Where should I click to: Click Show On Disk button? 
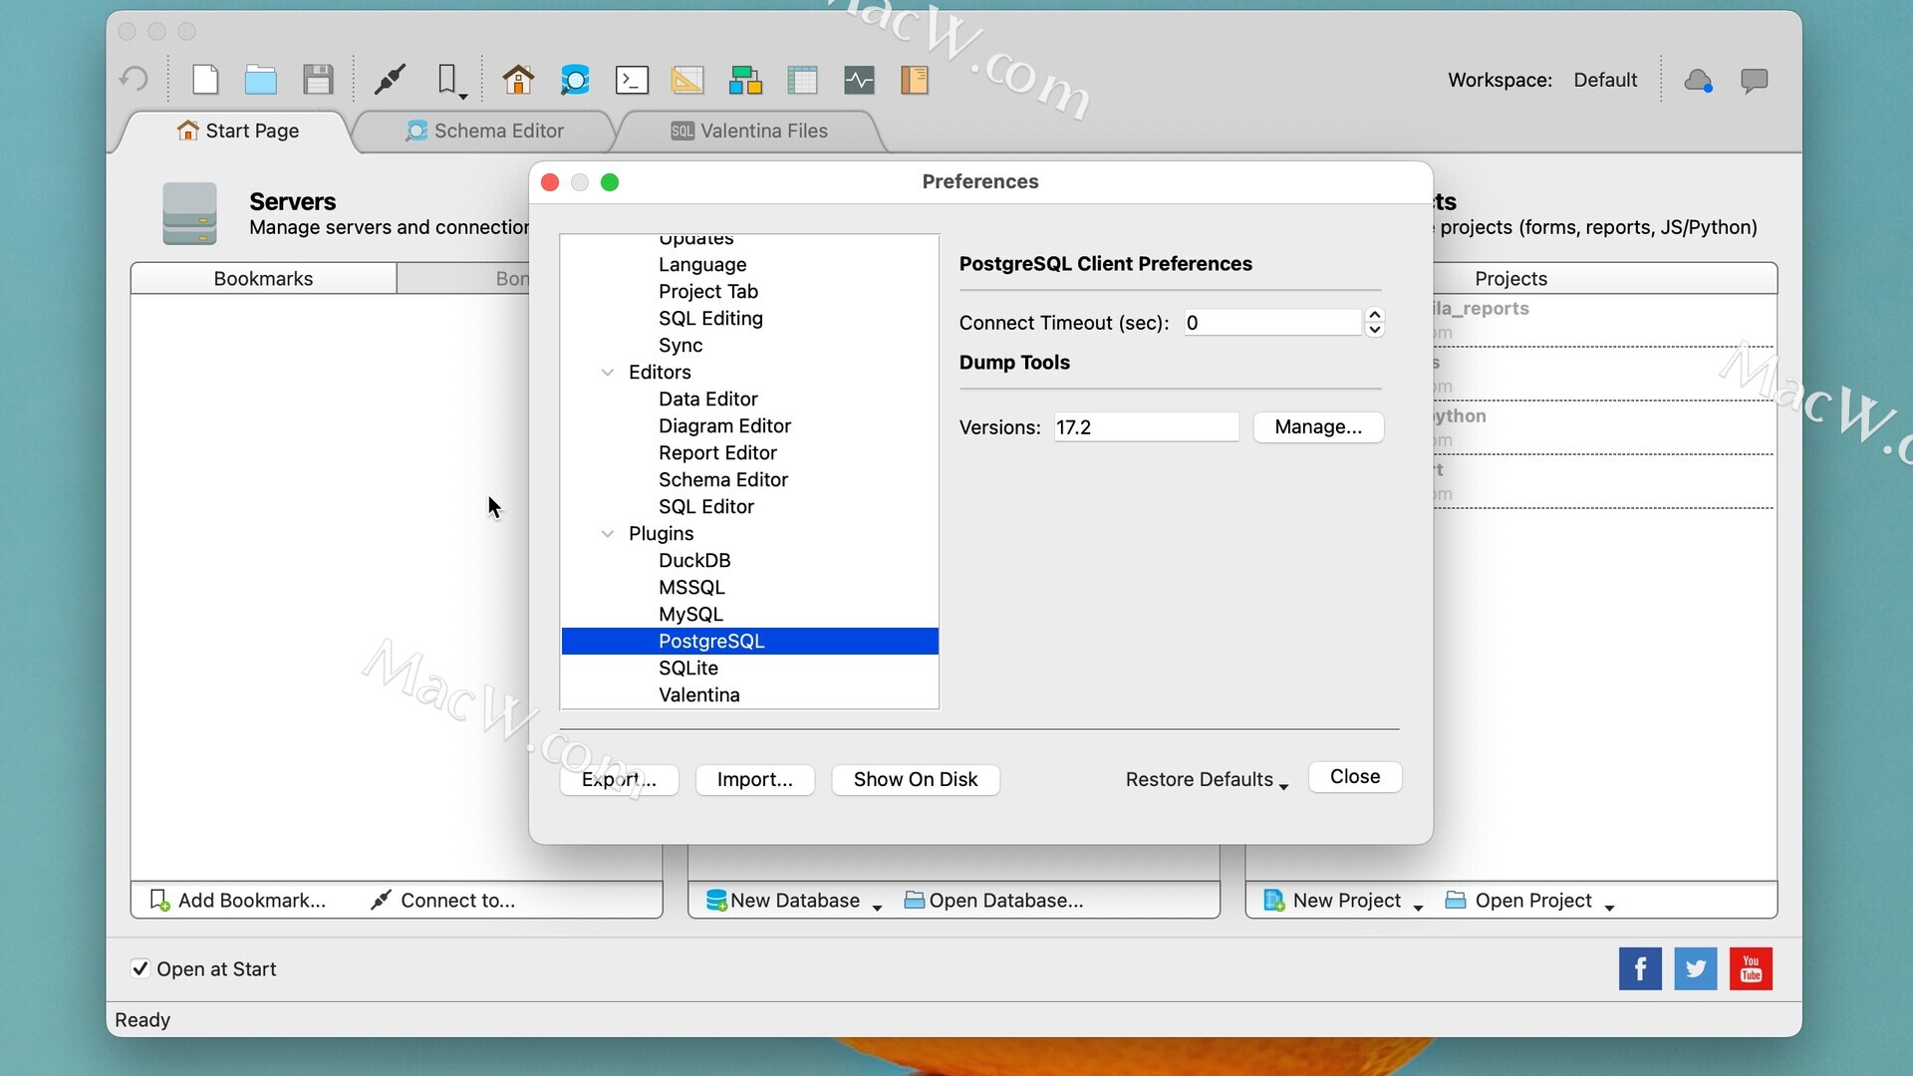coord(916,780)
